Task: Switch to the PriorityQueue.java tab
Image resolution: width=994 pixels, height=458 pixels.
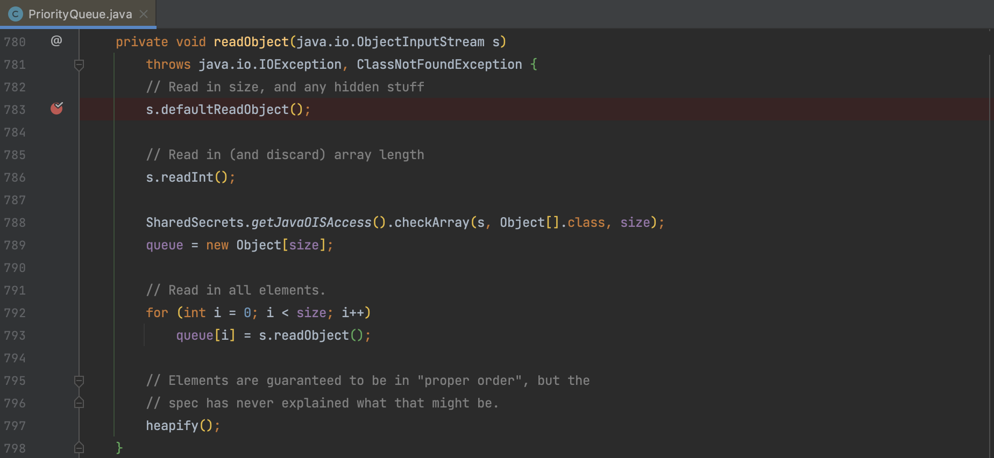Action: coord(80,14)
